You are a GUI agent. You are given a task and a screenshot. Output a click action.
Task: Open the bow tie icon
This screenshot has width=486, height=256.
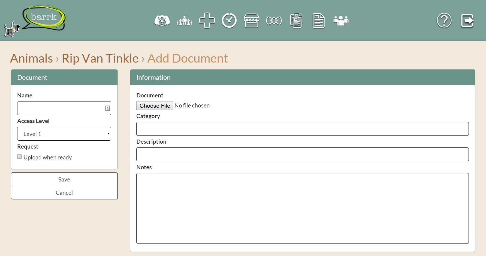coord(274,21)
